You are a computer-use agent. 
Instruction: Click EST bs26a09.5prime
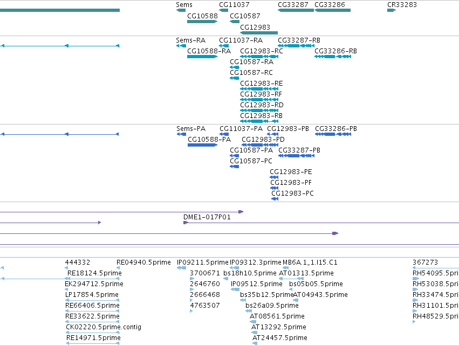(x=249, y=311)
